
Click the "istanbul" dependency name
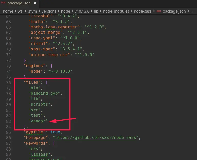click(x=41, y=16)
